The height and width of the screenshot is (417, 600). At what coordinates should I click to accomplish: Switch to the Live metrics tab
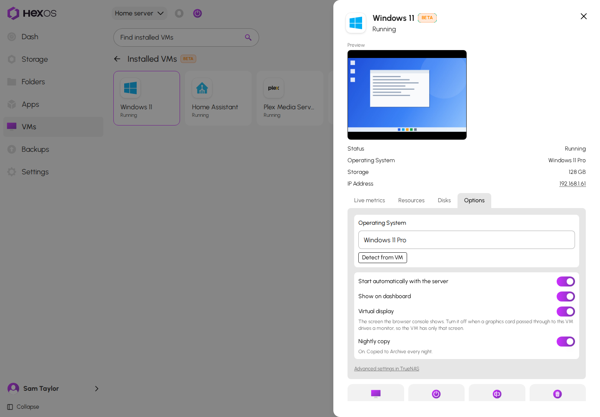[370, 201]
